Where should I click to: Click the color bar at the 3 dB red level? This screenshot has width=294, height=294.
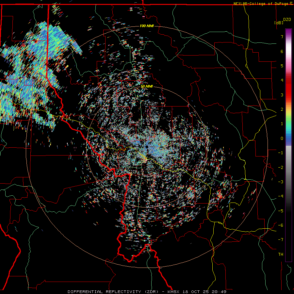click(x=288, y=95)
